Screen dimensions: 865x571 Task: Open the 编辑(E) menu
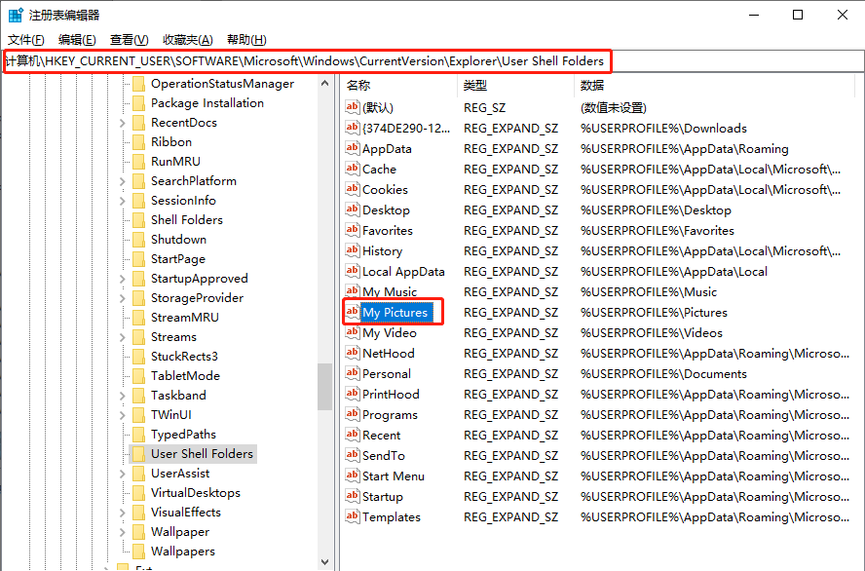tap(77, 40)
